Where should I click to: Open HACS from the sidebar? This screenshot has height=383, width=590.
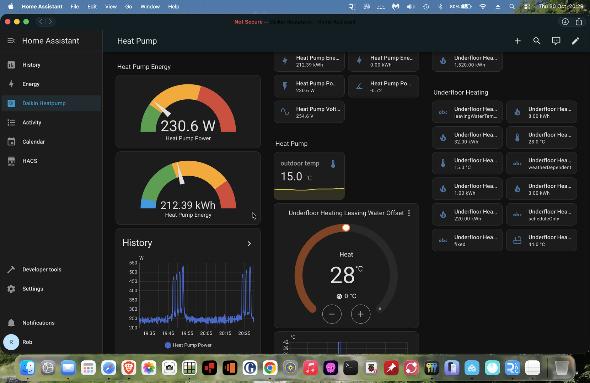tap(29, 161)
